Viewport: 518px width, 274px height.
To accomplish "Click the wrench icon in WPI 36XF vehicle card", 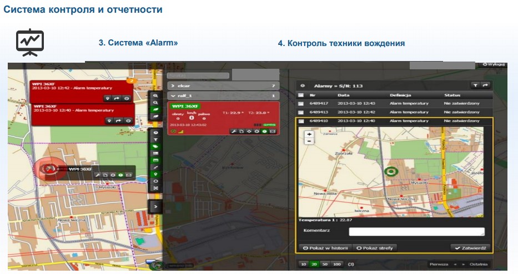I will point(234,131).
